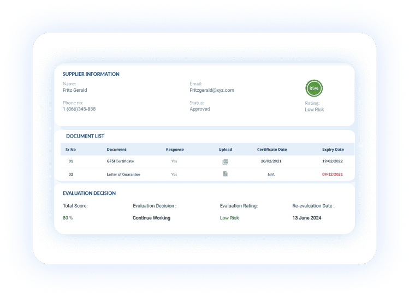Click the 19/02/2022 expiry date
409x297 pixels.
[x=333, y=161]
